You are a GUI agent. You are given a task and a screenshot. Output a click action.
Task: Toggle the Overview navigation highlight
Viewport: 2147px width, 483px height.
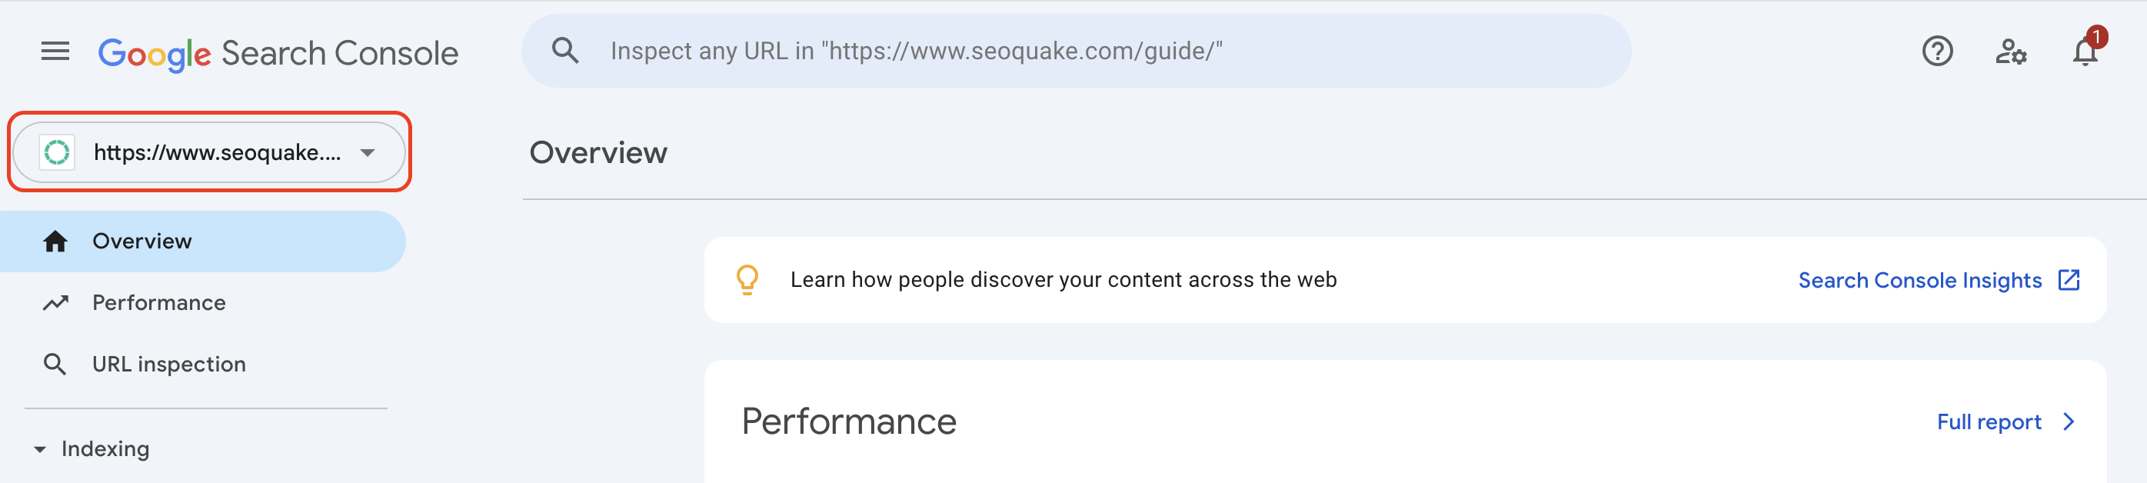click(141, 240)
